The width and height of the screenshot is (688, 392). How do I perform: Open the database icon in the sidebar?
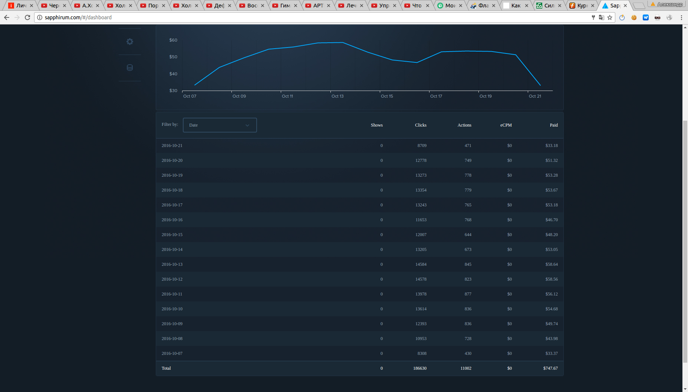[129, 68]
